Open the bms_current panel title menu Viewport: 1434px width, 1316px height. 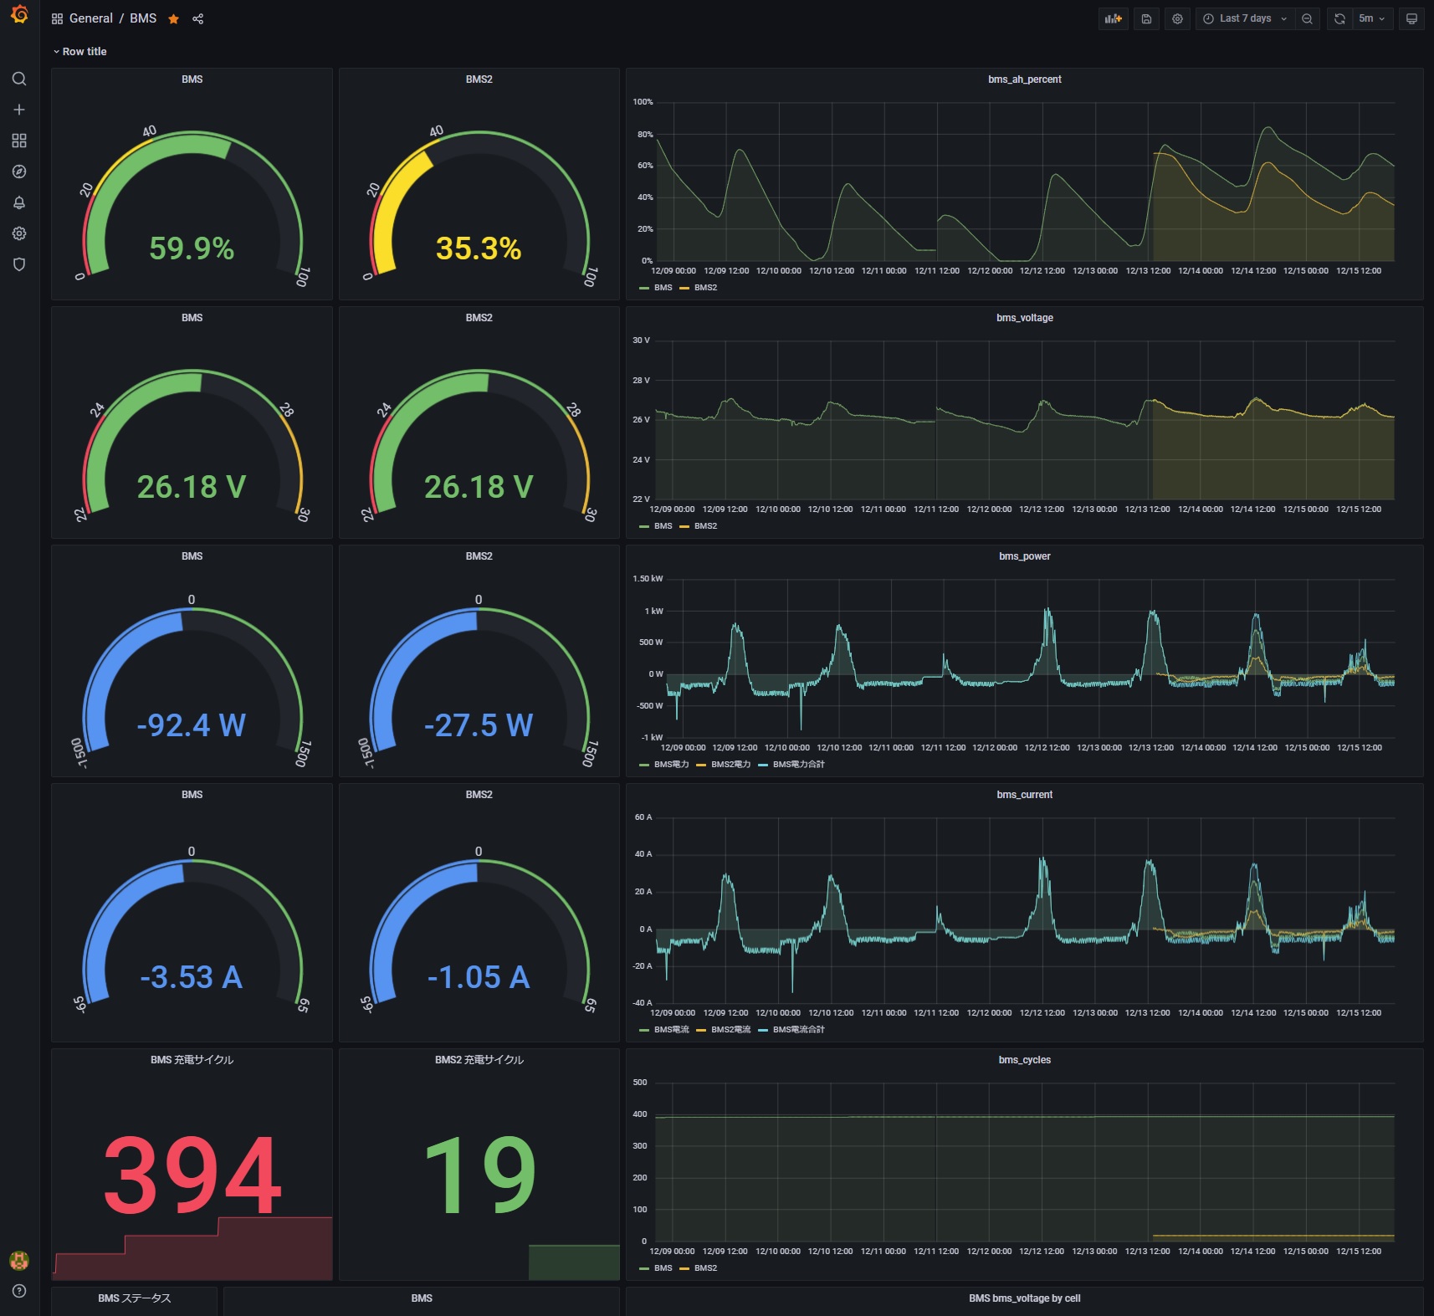click(x=1024, y=795)
